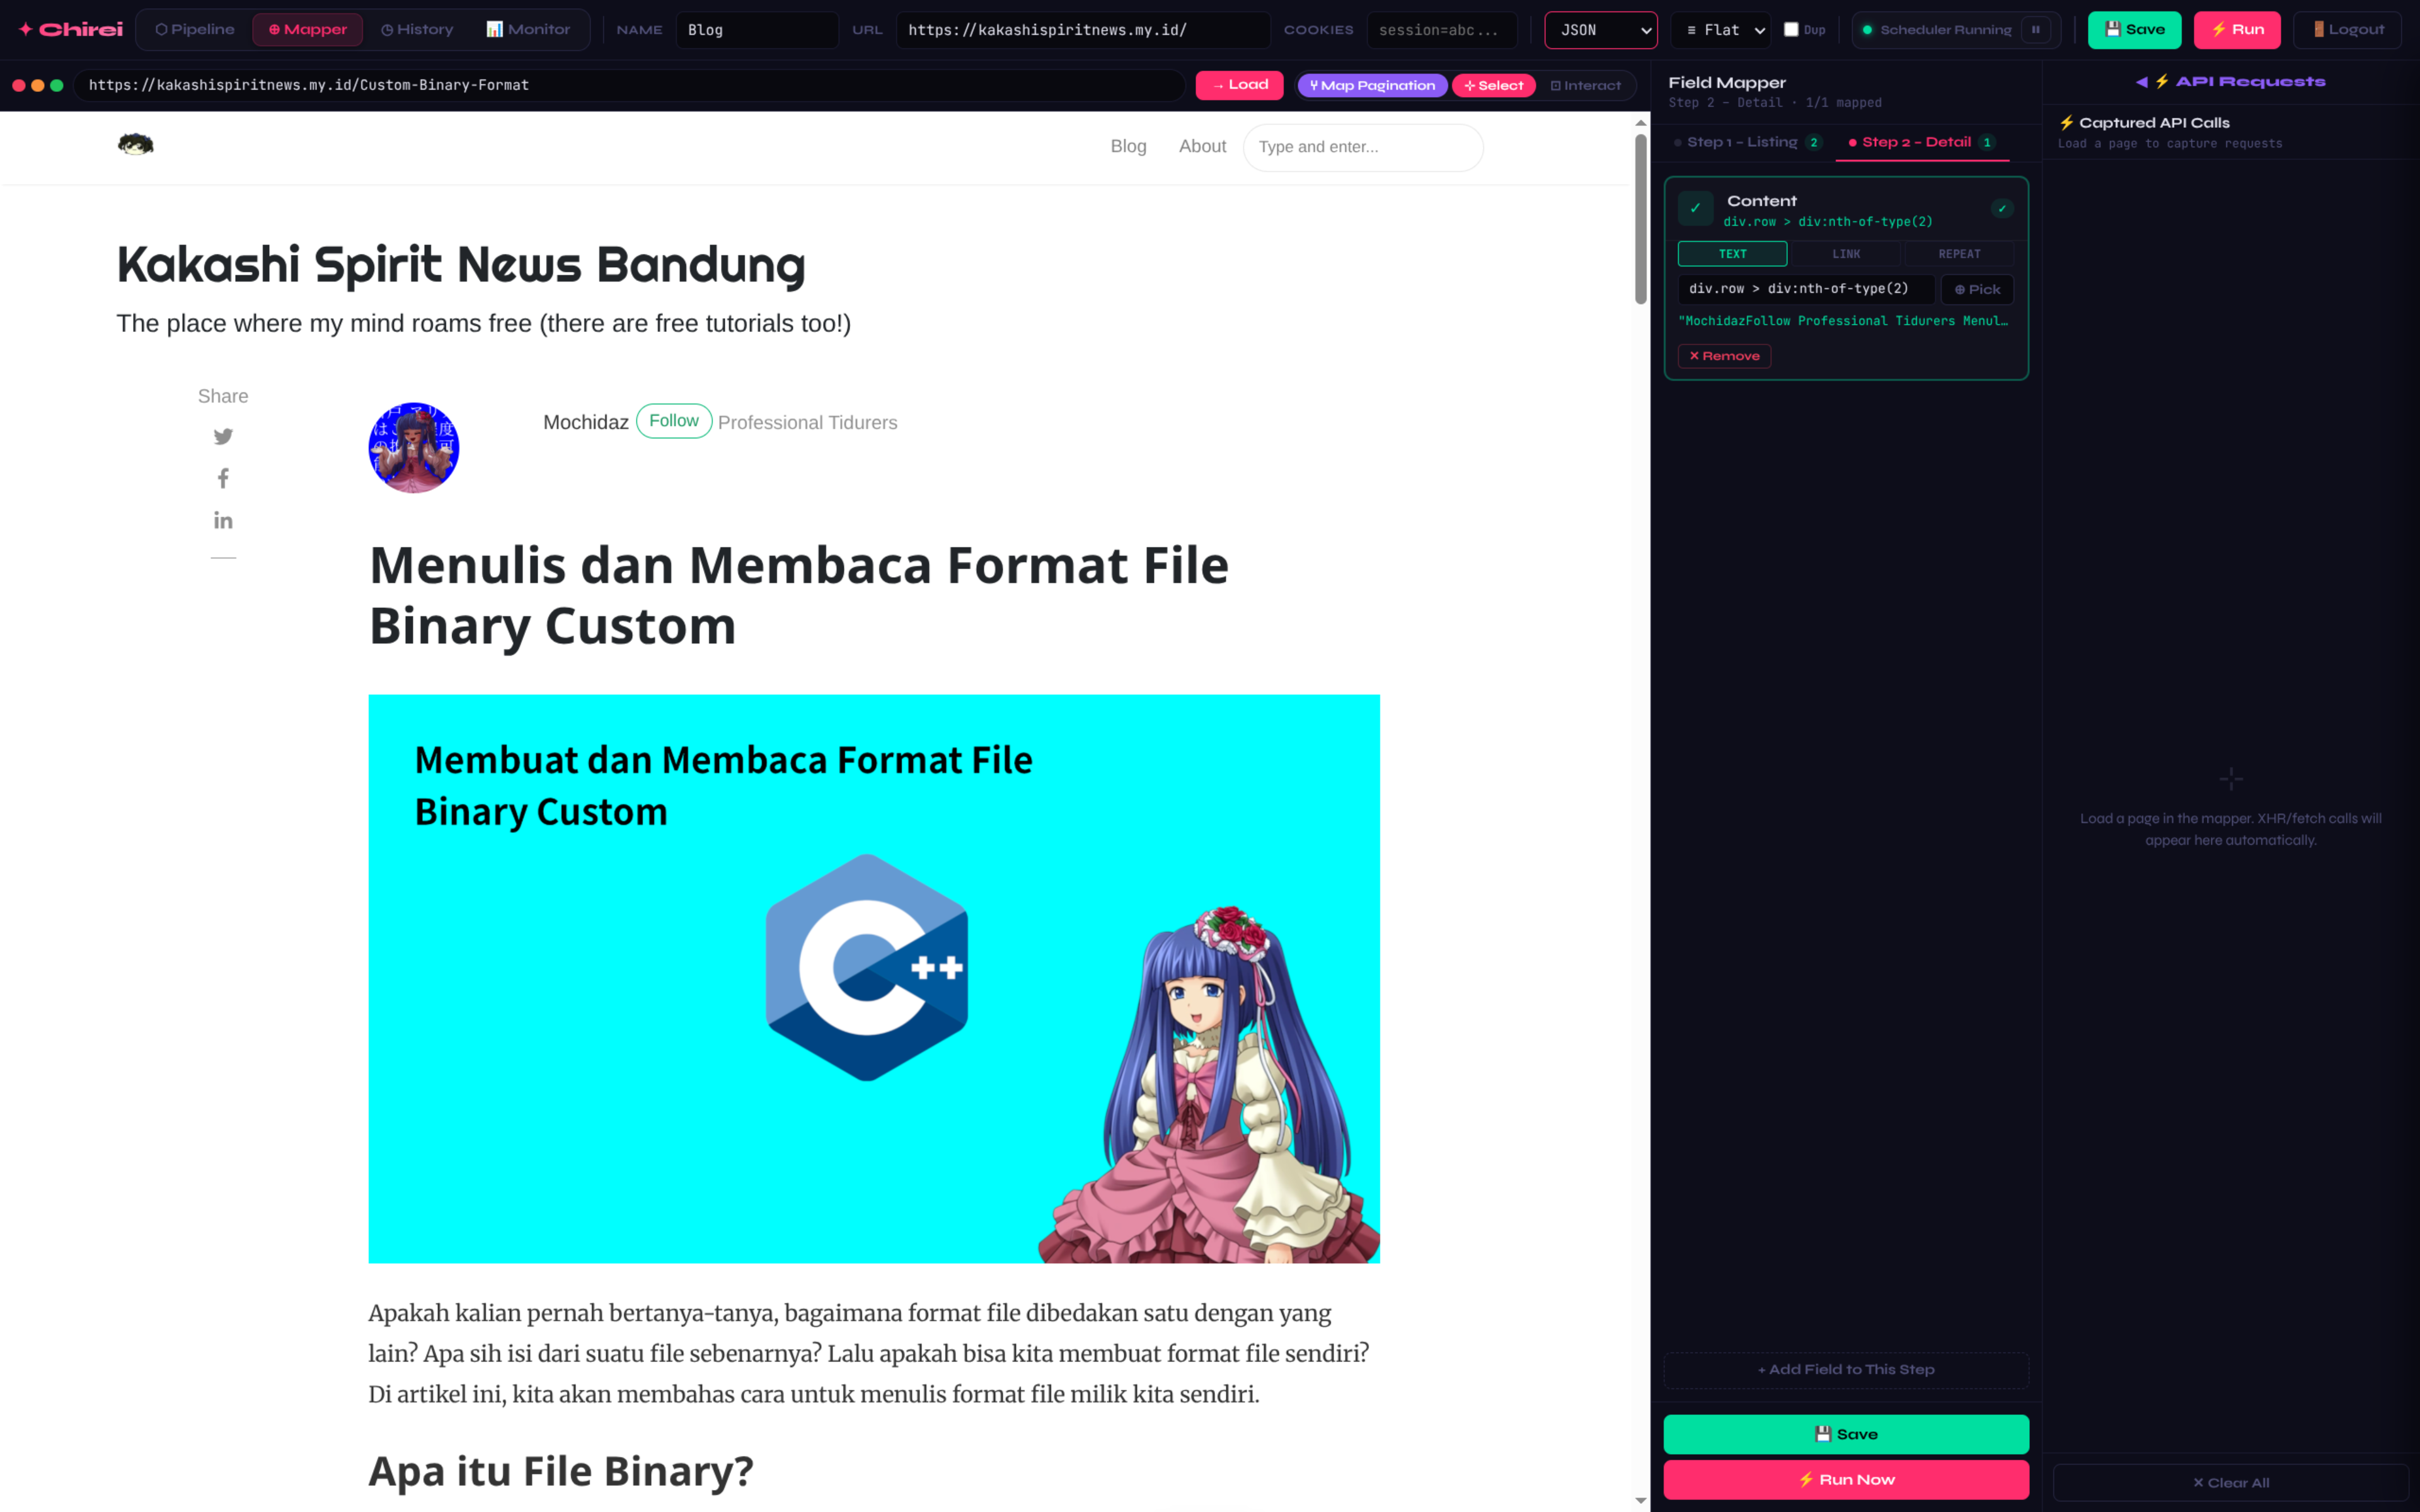Collapse the API Requests panel

[x=2142, y=81]
